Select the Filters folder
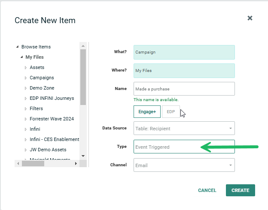The width and height of the screenshot is (268, 210). click(x=36, y=108)
